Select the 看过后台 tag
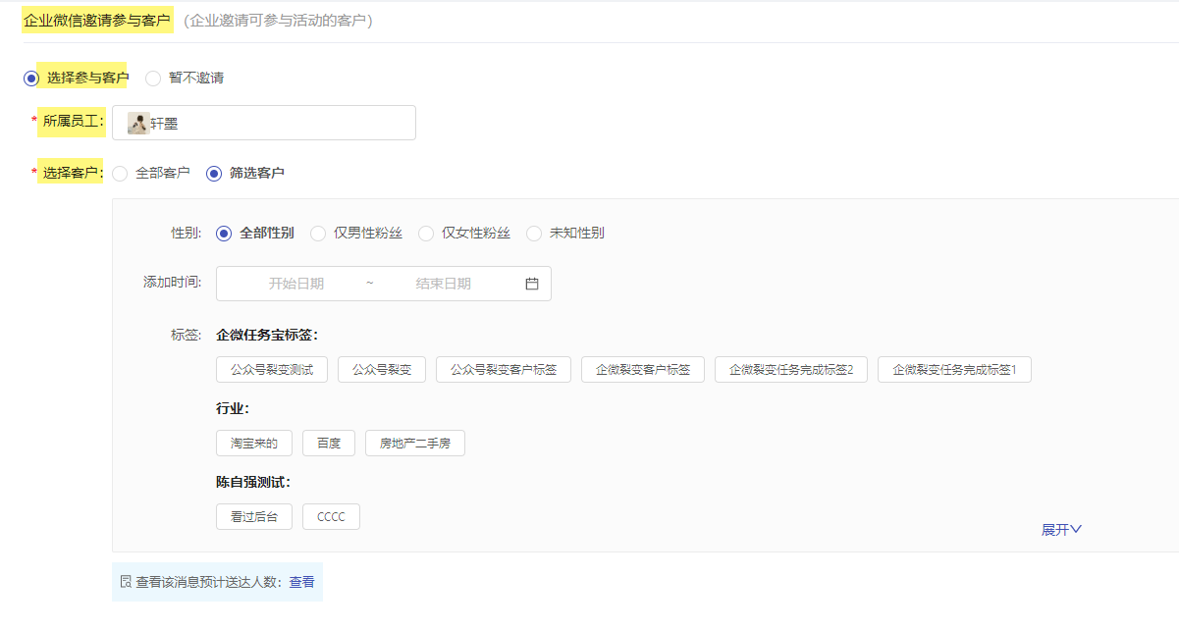This screenshot has width=1179, height=630. coord(254,517)
